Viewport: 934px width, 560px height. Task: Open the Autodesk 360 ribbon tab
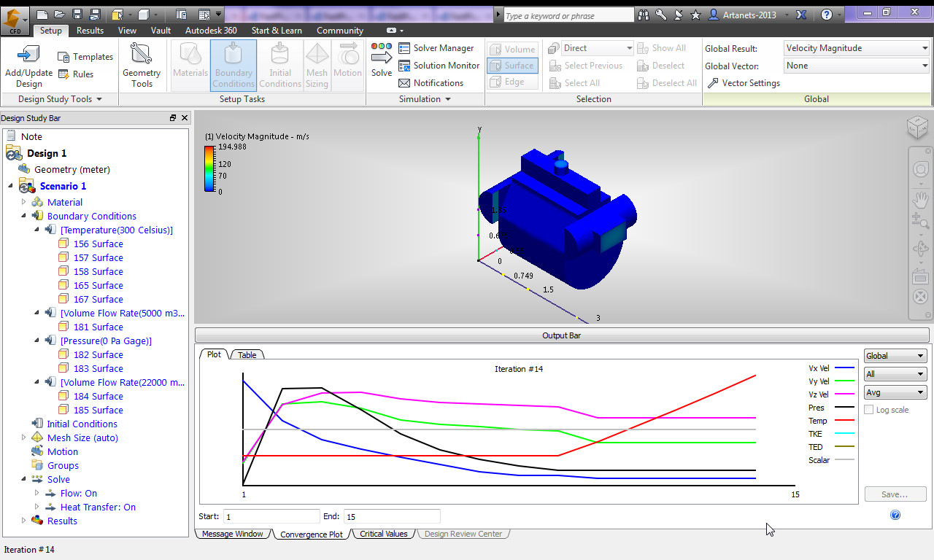click(x=211, y=31)
